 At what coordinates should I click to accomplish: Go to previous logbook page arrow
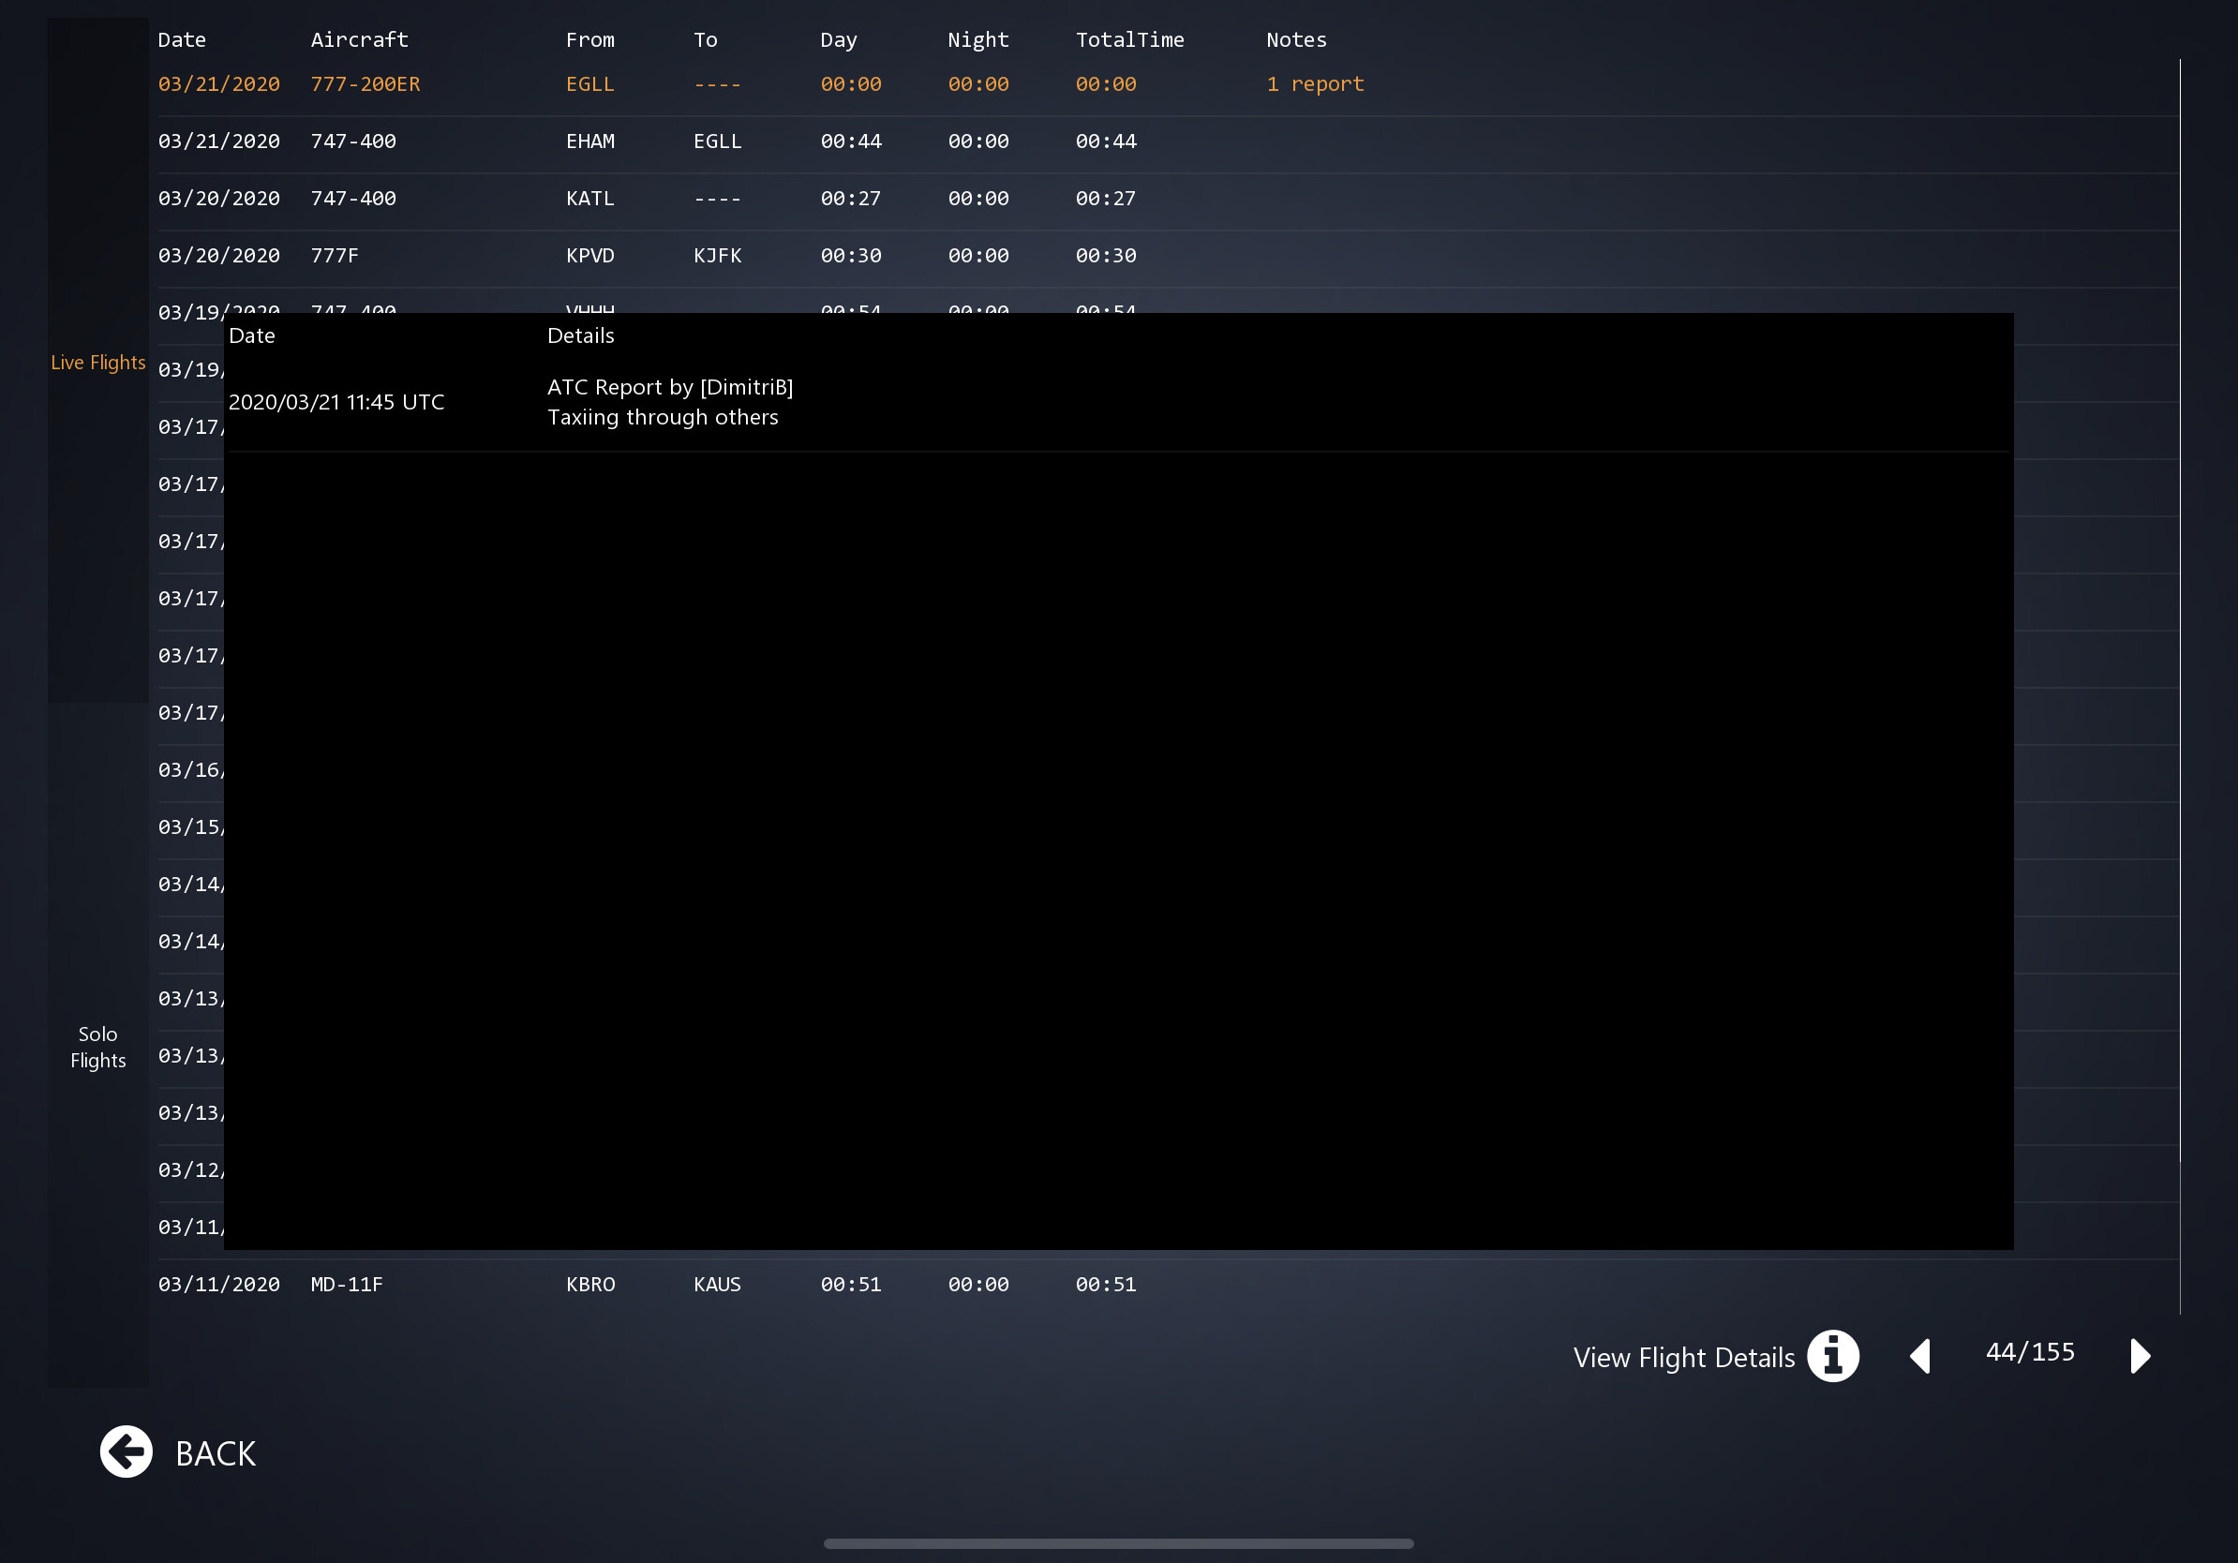coord(1920,1356)
